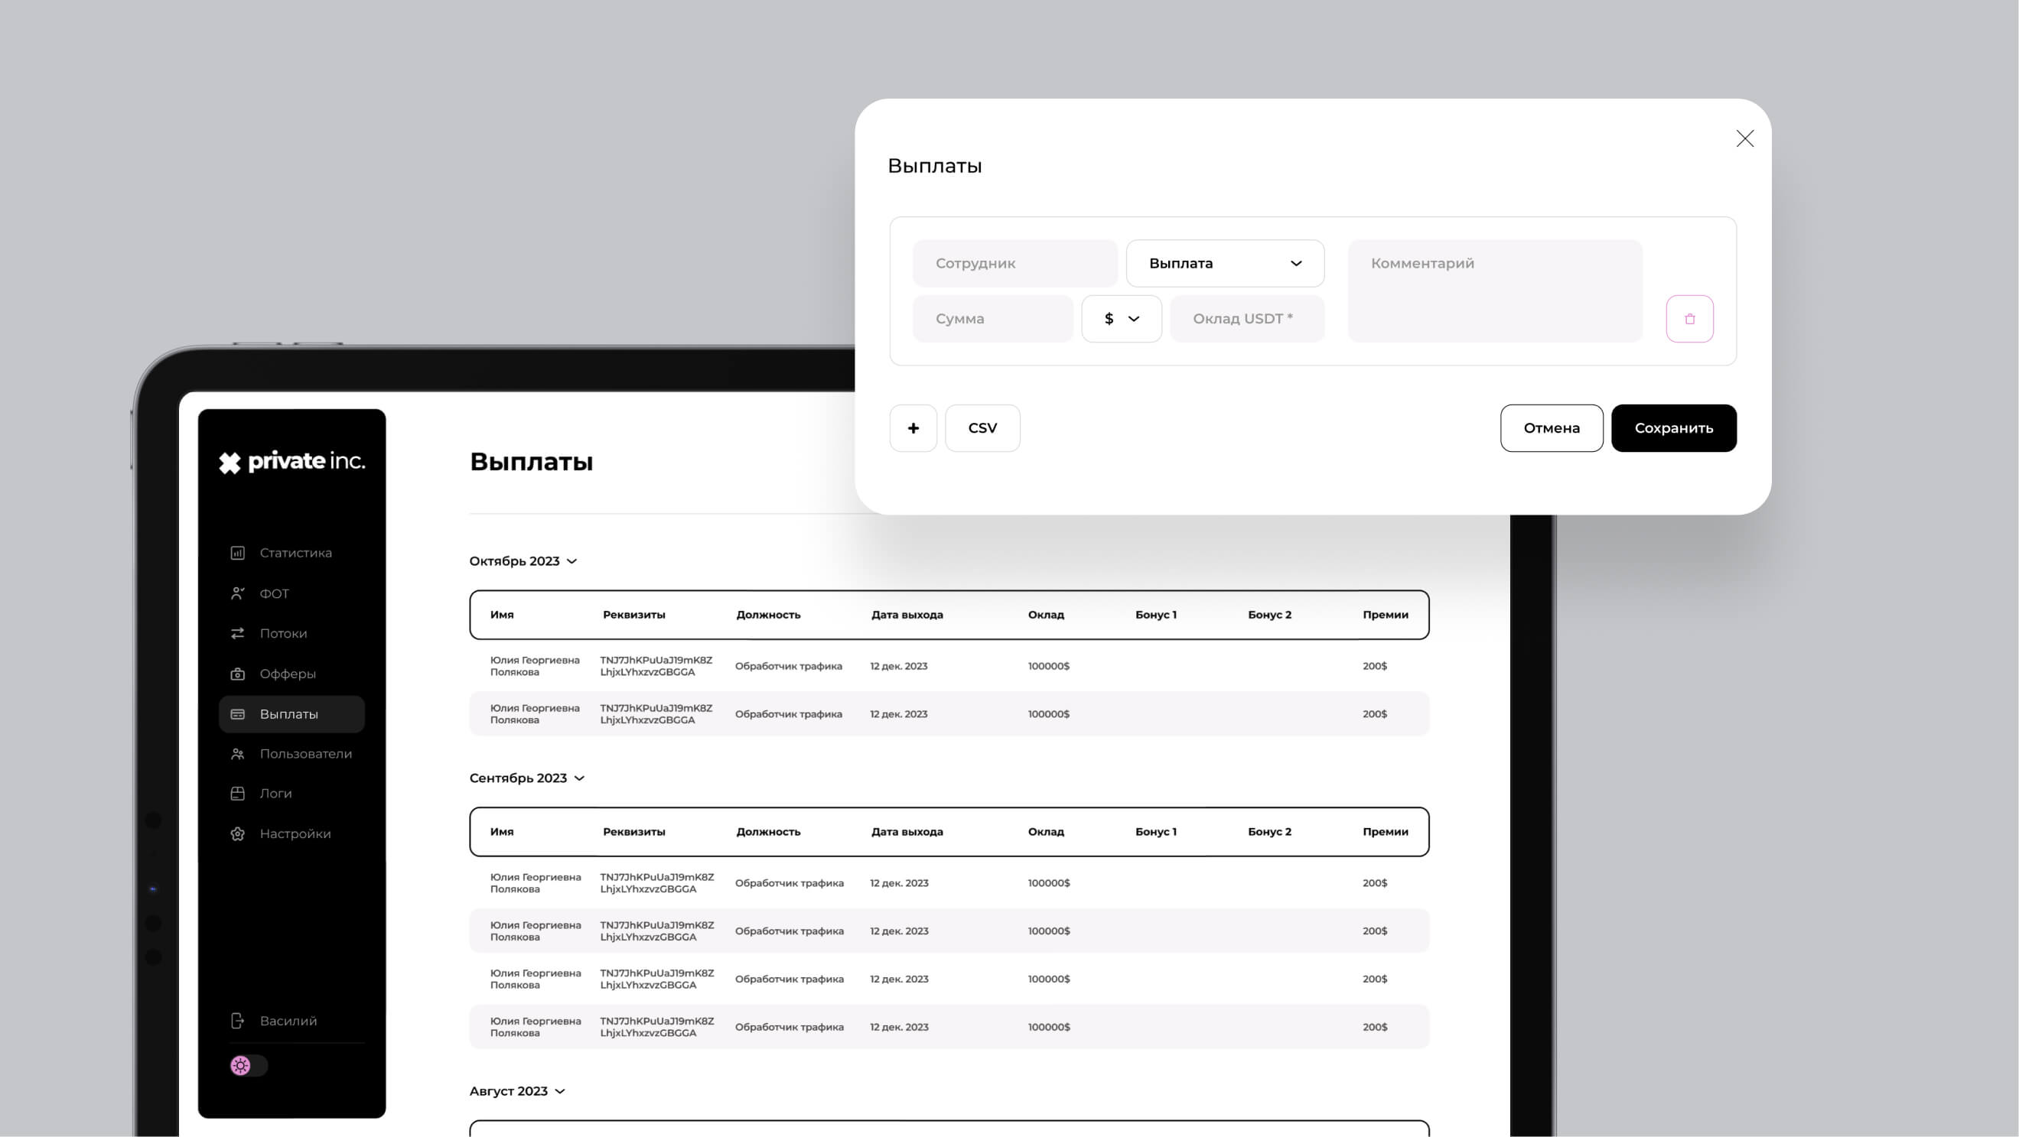Open the $ currency dropdown
This screenshot has height=1137, width=2019.
coord(1121,319)
